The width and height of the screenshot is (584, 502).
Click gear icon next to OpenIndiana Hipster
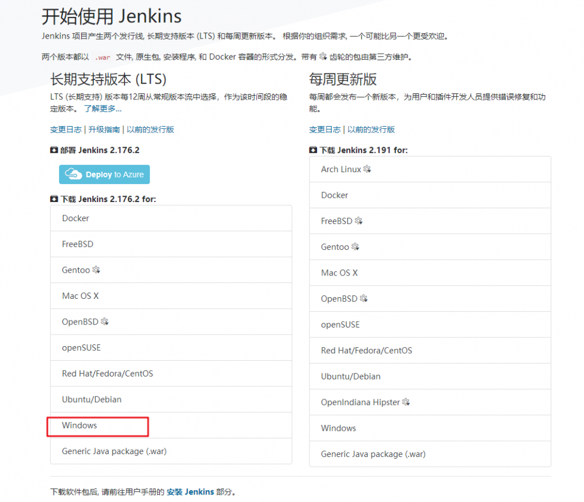pyautogui.click(x=406, y=402)
